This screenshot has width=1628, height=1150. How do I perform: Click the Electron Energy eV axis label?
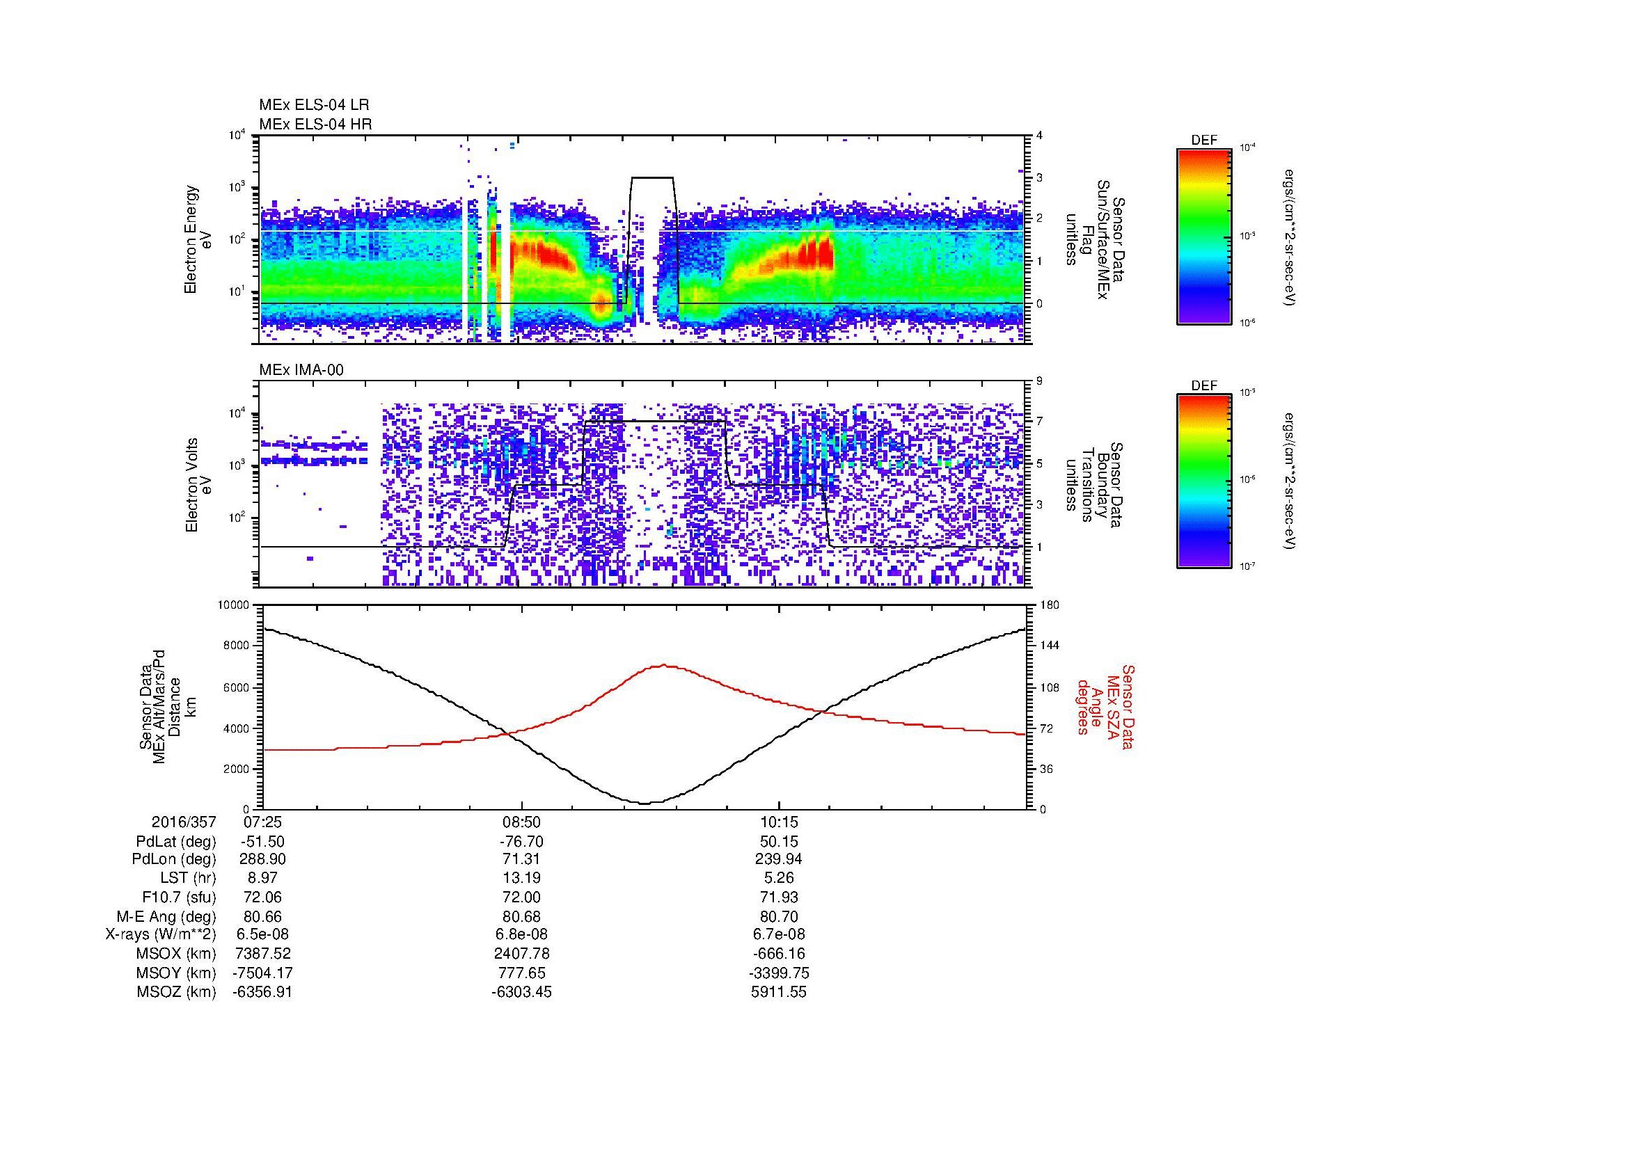click(198, 239)
